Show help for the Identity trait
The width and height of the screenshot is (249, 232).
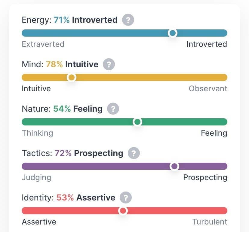126,197
